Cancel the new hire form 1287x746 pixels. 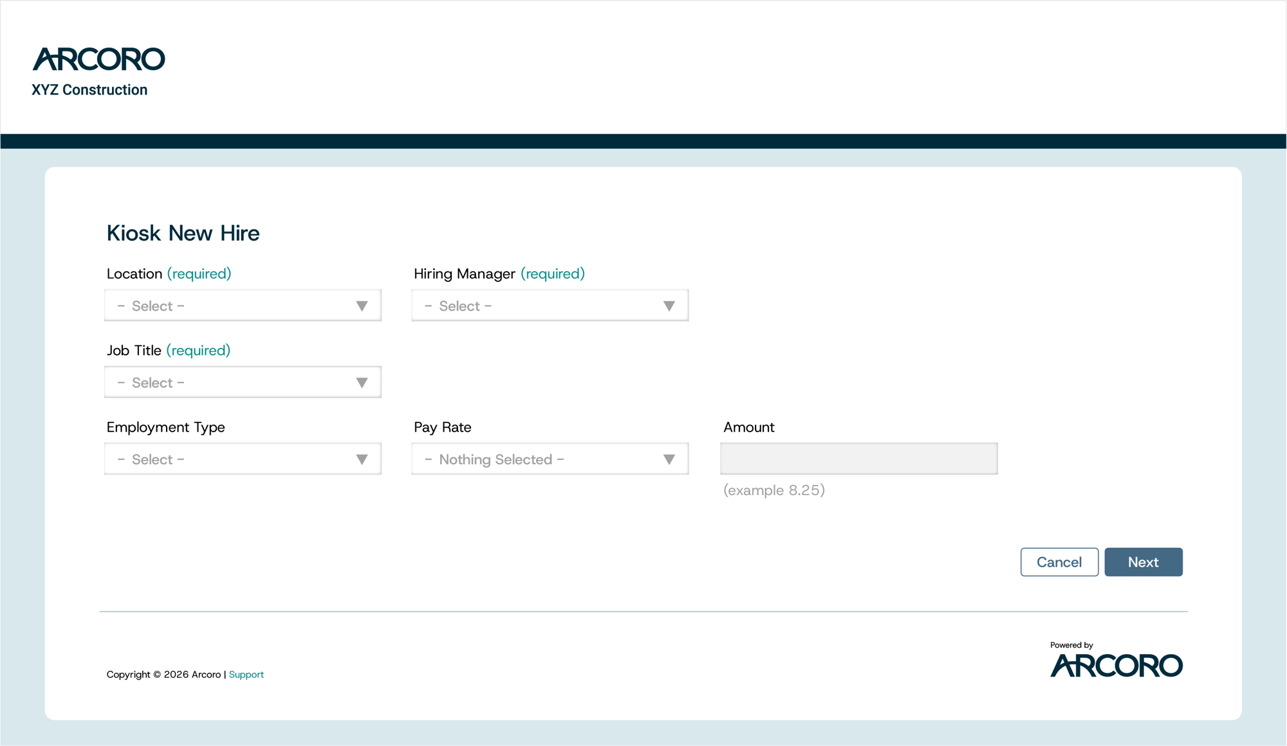(x=1059, y=562)
